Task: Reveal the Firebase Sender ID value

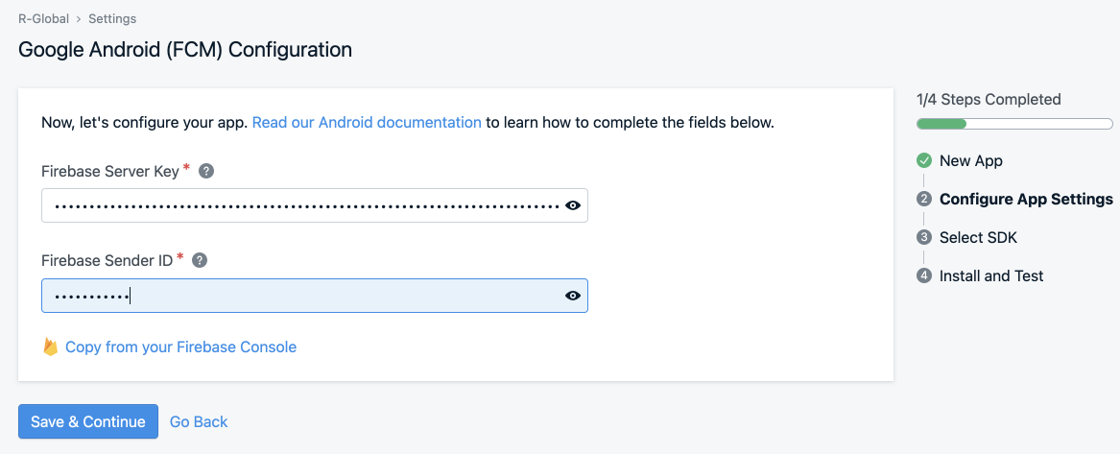Action: pos(573,296)
